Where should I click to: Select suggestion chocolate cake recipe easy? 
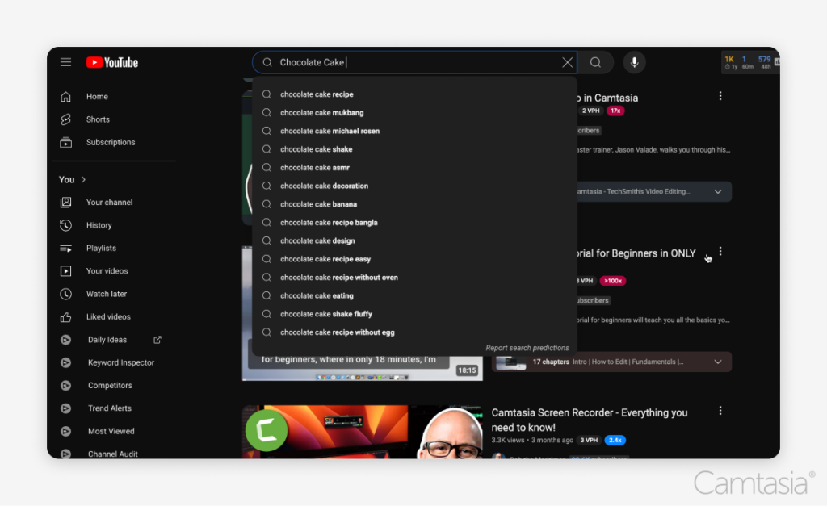(414, 259)
